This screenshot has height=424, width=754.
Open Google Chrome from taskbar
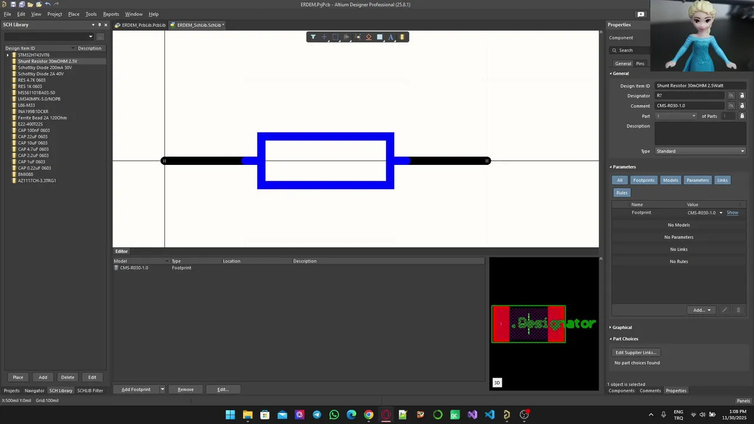[x=368, y=415]
